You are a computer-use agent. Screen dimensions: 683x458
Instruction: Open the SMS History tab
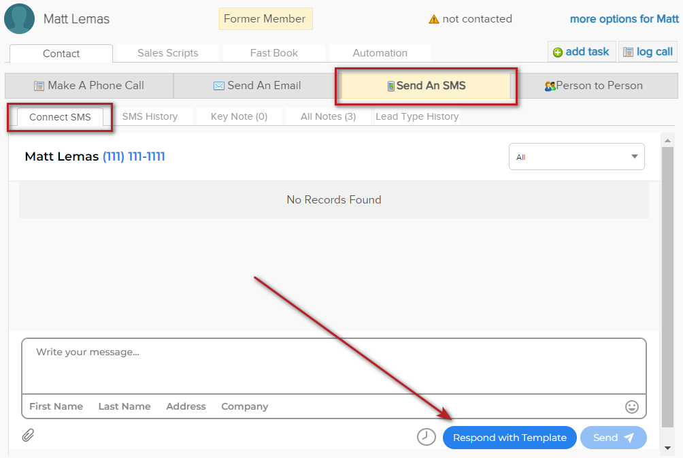[150, 116]
